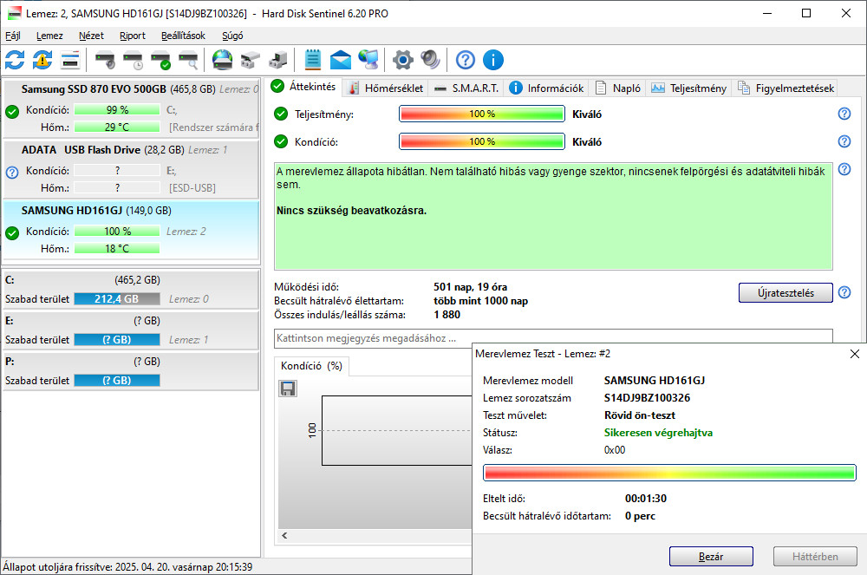
Task: Click the 18 °C temperature bar
Action: 117,249
